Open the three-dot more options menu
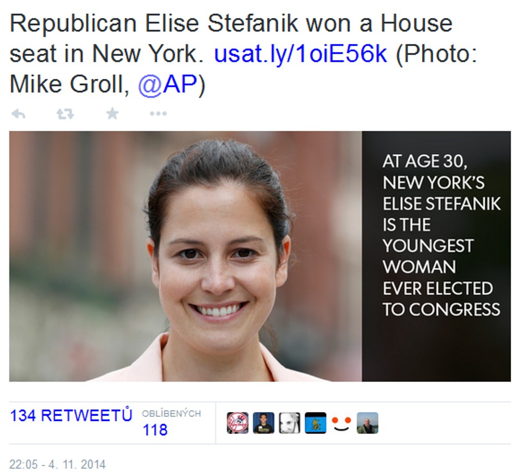This screenshot has width=525, height=472. [x=158, y=114]
